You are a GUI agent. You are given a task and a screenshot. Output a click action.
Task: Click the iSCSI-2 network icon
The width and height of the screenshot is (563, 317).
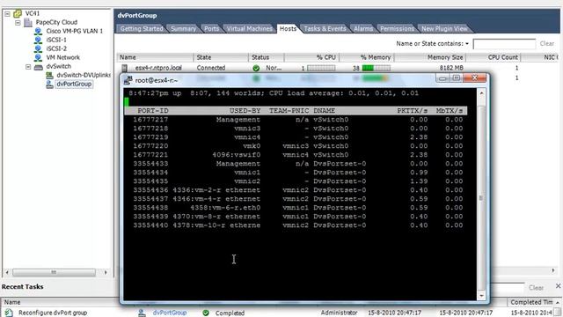tap(38, 48)
